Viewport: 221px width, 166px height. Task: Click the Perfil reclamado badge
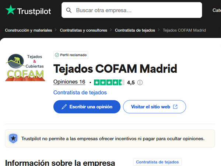[x=71, y=55]
